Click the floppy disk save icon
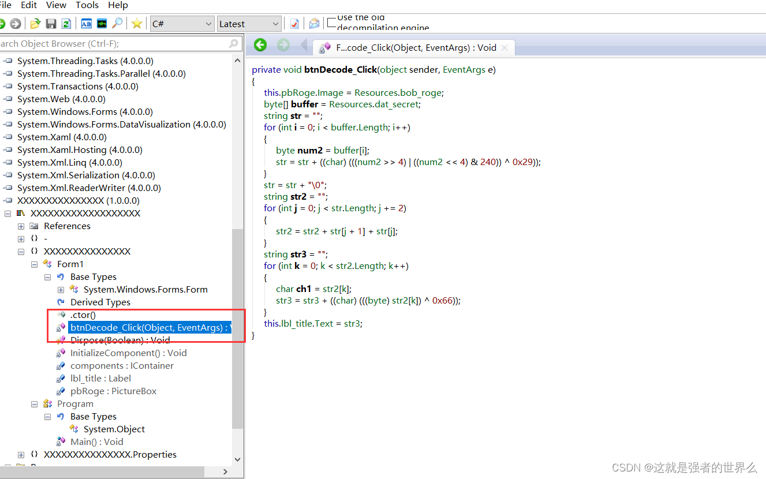 (51, 24)
